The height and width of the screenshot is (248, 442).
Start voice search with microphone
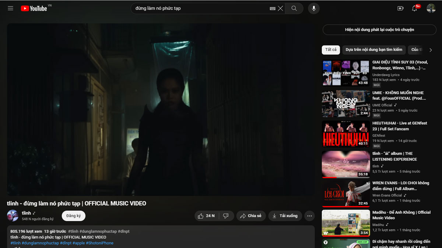point(313,8)
